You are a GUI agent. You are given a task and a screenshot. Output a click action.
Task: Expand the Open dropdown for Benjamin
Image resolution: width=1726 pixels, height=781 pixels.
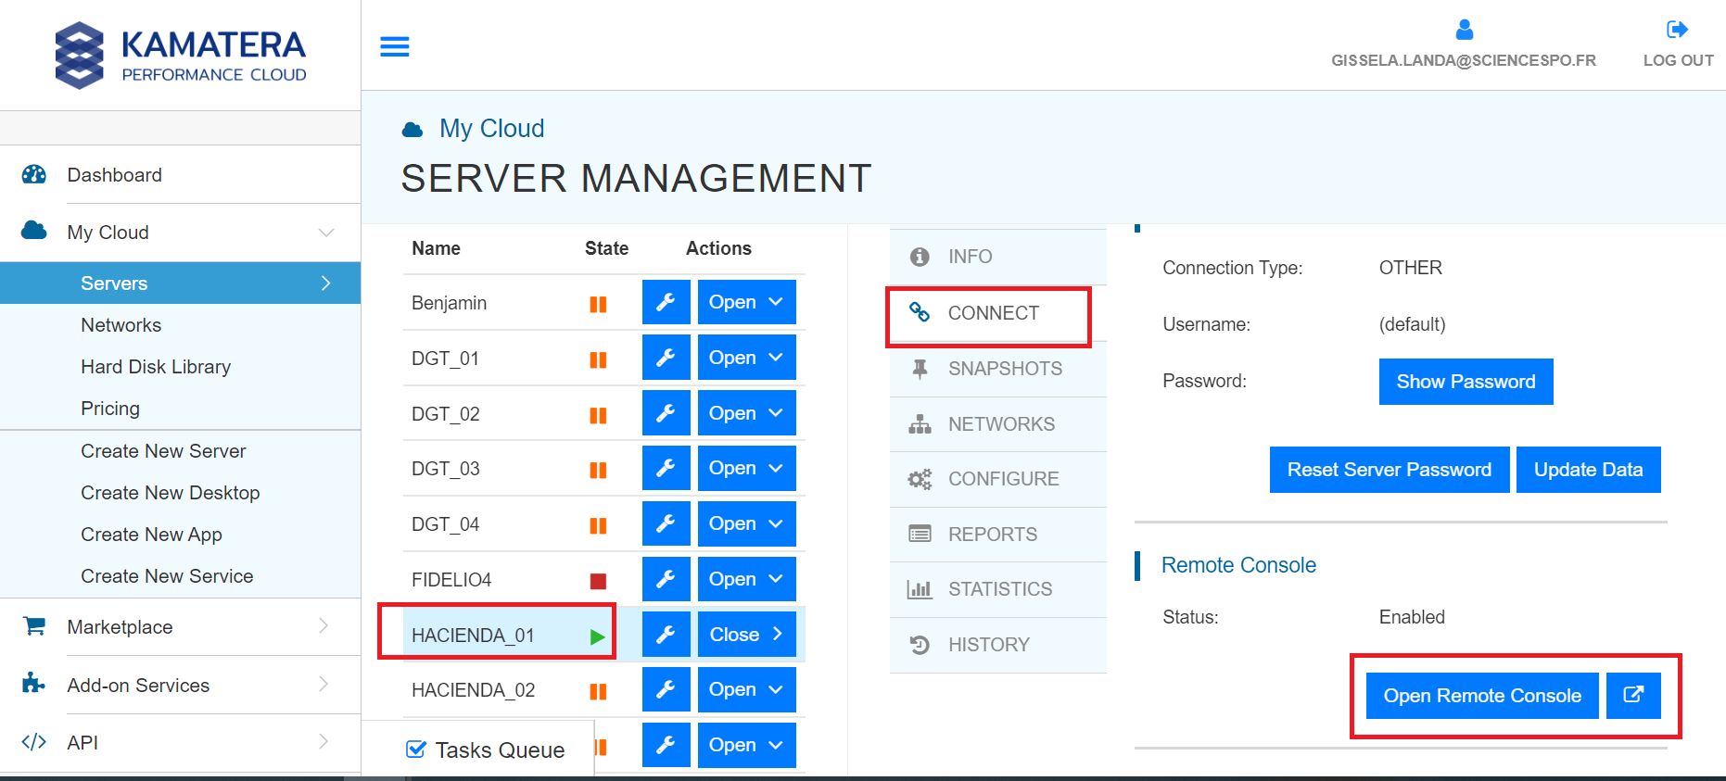pyautogui.click(x=747, y=302)
